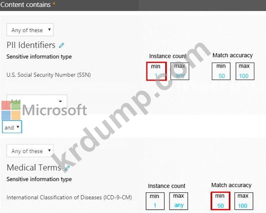Click the Microsoft logo watermark

pos(44,110)
